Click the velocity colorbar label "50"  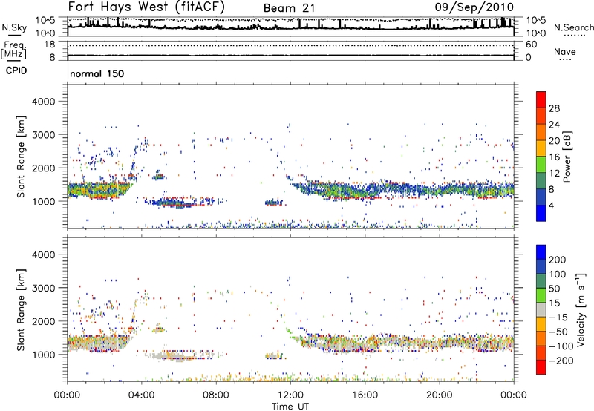tap(555, 289)
